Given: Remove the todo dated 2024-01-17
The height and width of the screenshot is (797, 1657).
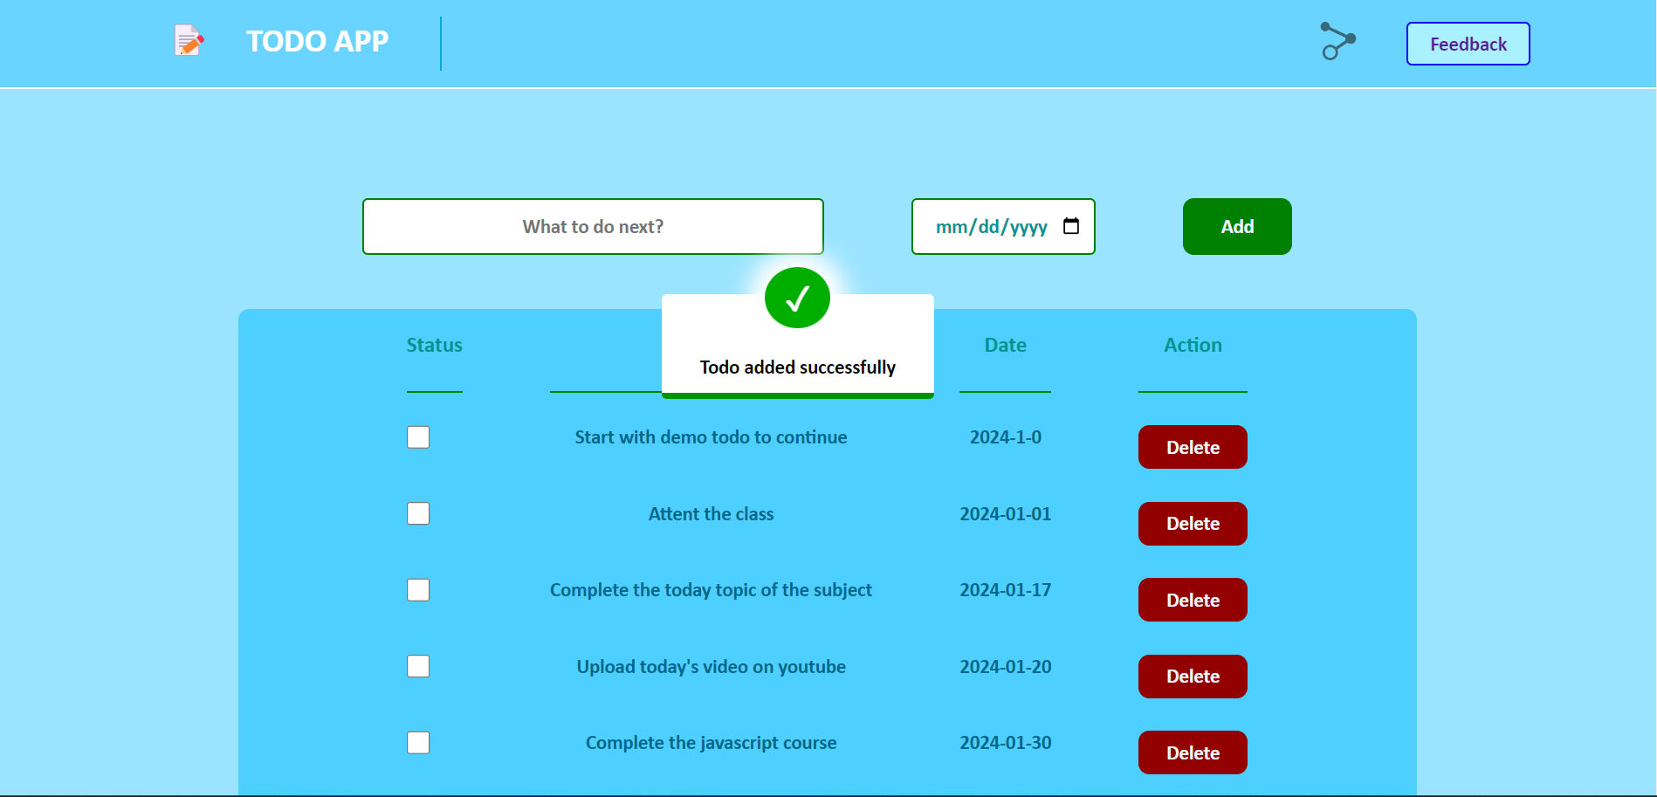Looking at the screenshot, I should [x=1193, y=600].
